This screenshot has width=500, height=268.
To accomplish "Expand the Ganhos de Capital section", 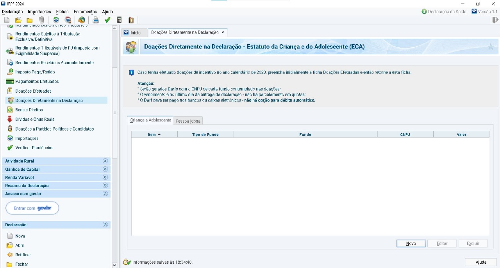I will pos(105,169).
